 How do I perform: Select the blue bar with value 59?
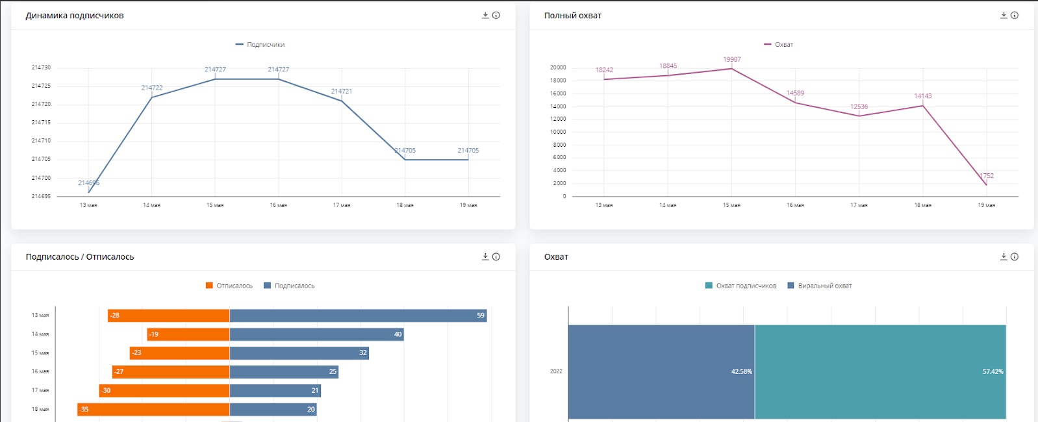pyautogui.click(x=358, y=316)
